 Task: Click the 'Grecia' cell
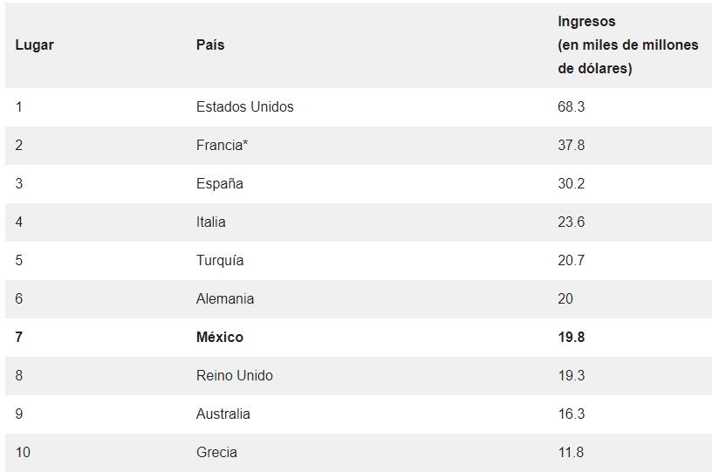216,453
